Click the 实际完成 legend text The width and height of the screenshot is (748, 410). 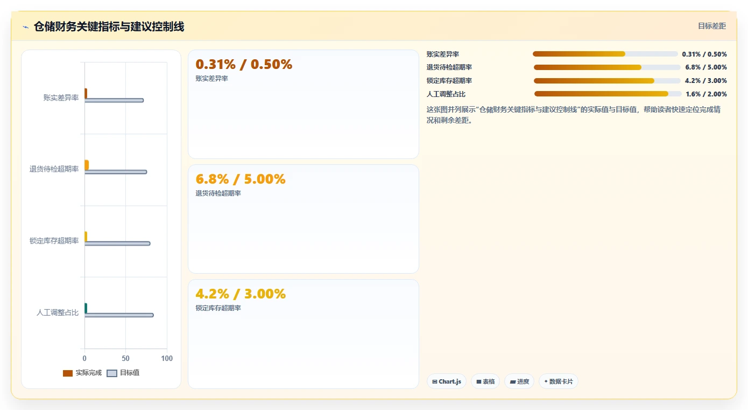(x=88, y=373)
